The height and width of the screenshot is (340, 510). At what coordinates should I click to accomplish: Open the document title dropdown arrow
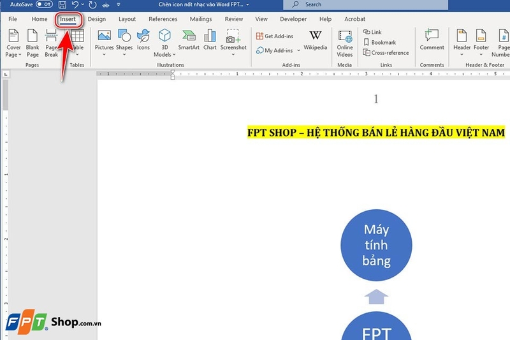pos(248,4)
